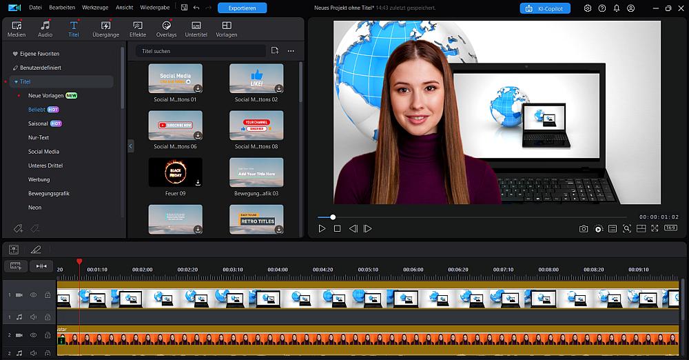Open the three-dots more options menu
689x360 pixels.
(291, 51)
